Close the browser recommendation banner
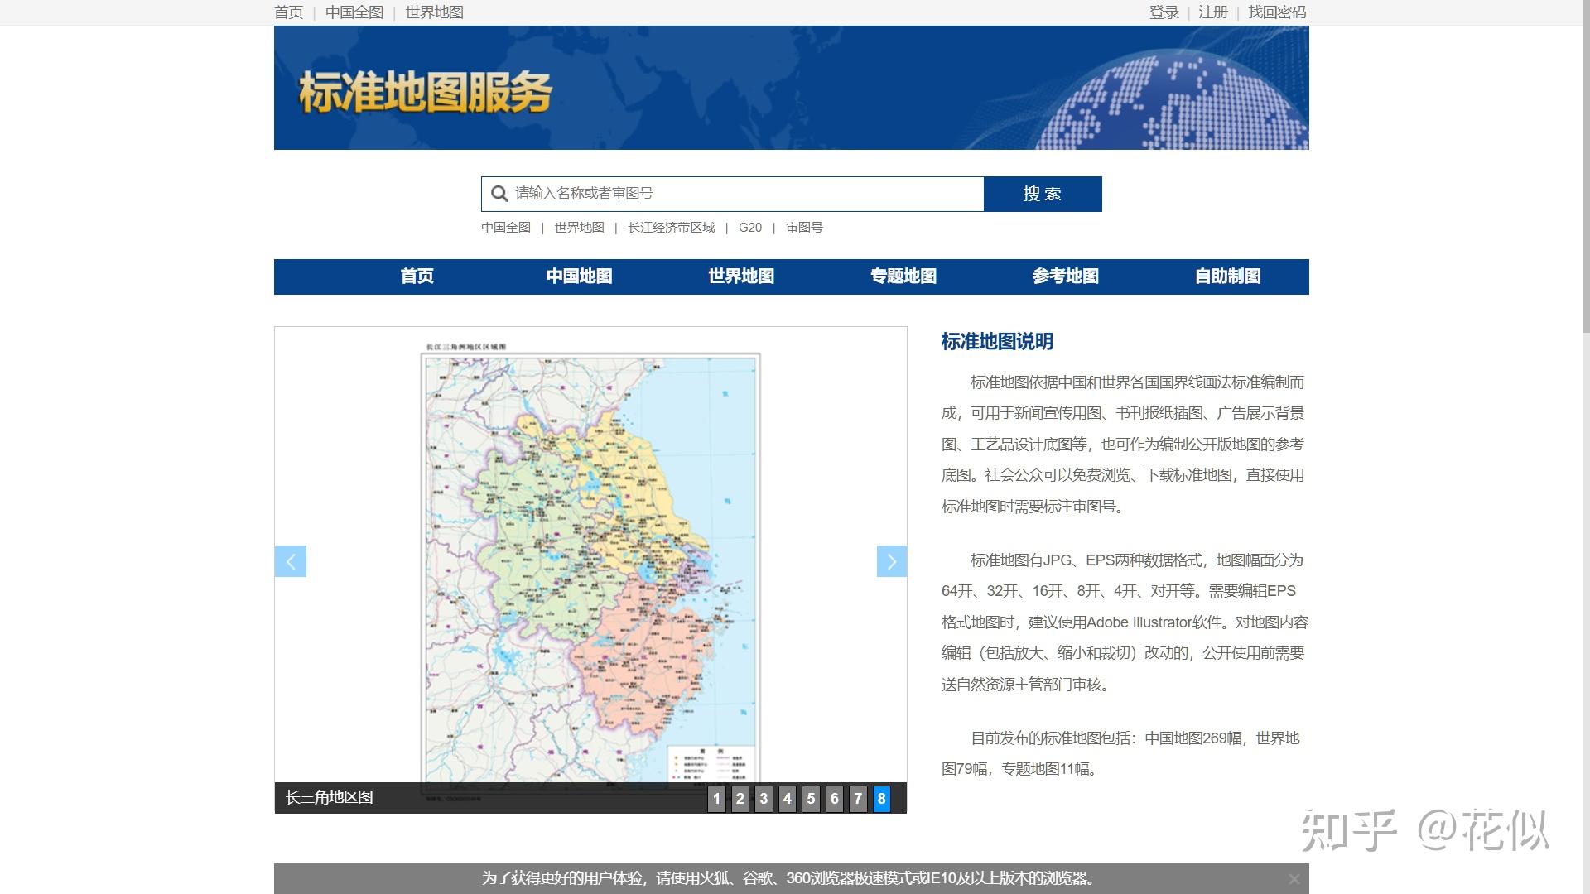 pos(1294,879)
